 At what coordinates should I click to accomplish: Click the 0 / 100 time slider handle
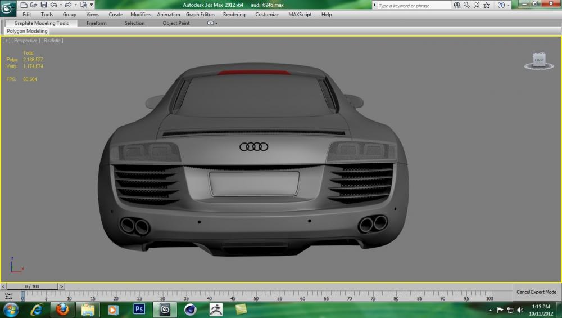coord(32,286)
